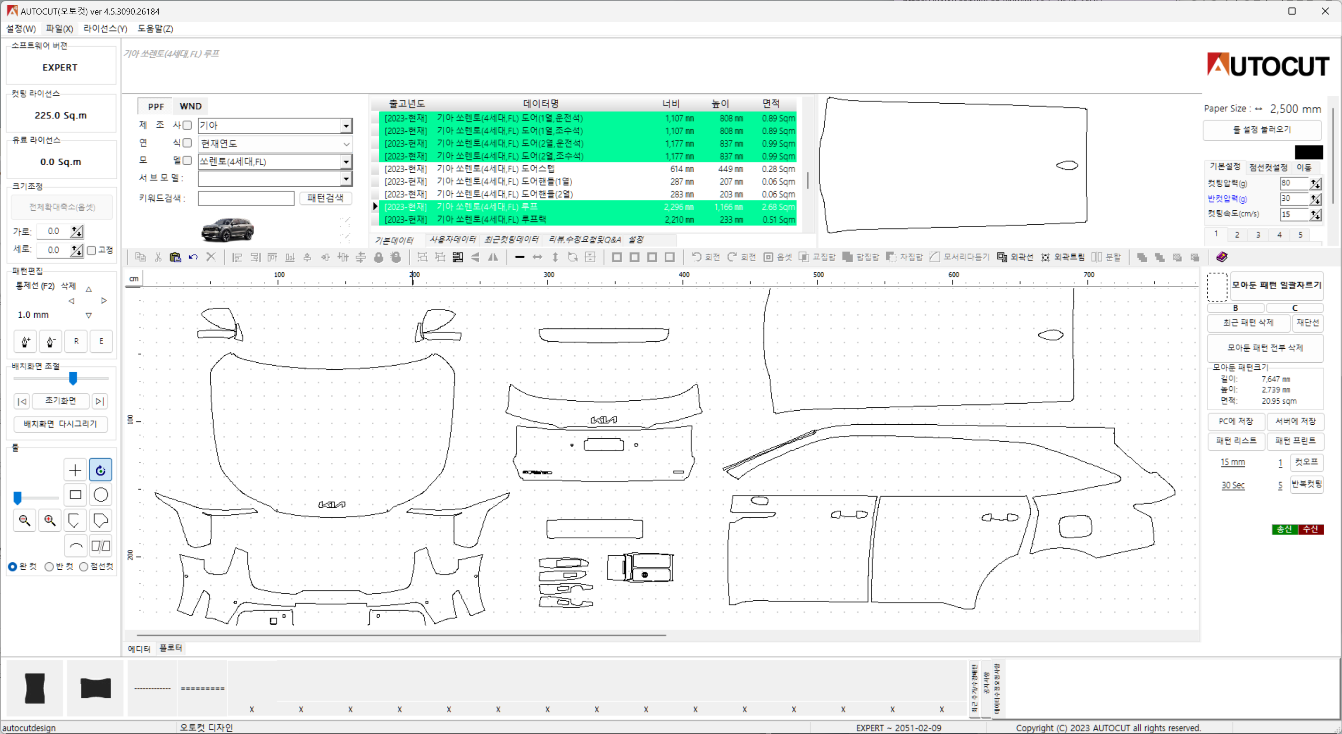Click the align left edges icon
1342x734 pixels.
tap(237, 257)
